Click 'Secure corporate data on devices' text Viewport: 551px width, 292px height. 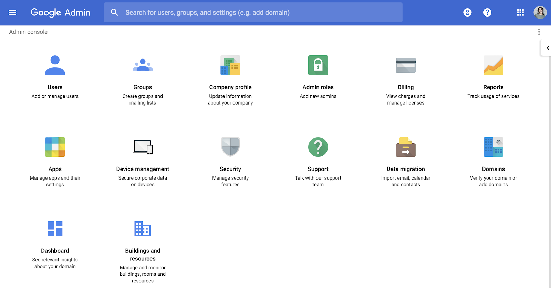click(143, 181)
